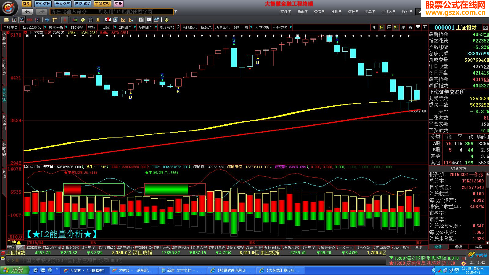Click the window restore panel icon

click(418, 28)
